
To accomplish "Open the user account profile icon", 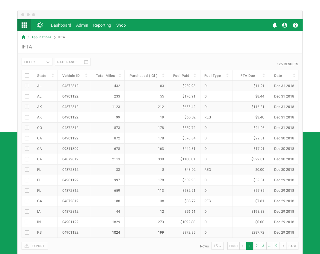I will coord(284,25).
